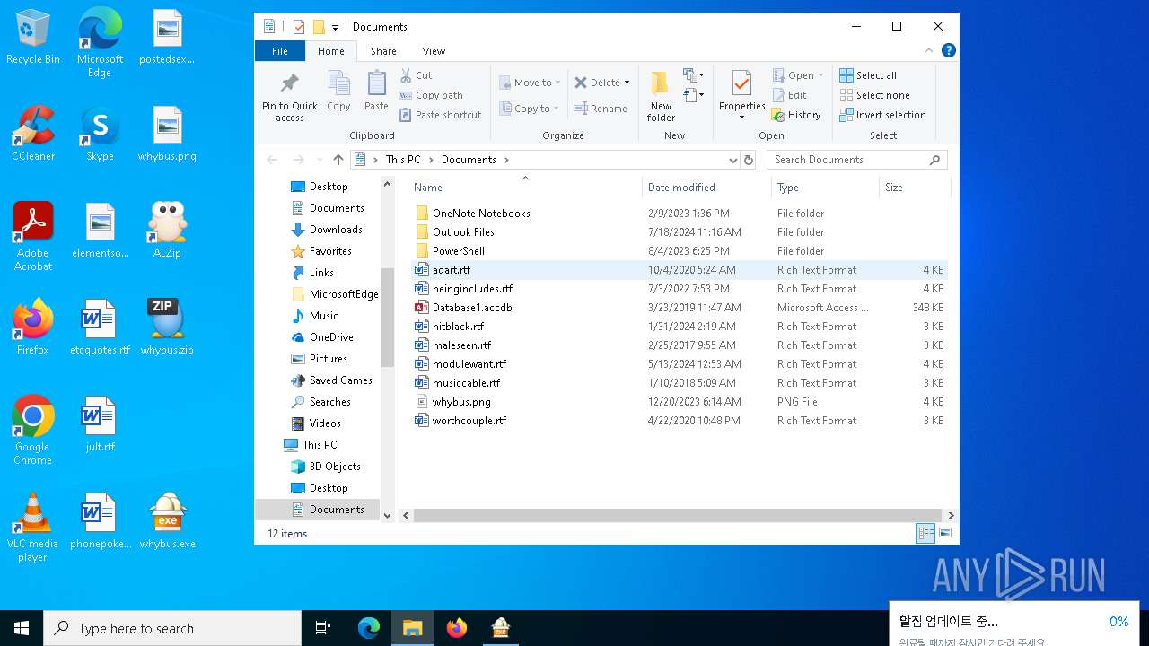Click the Back navigation arrow
The height and width of the screenshot is (646, 1149).
click(273, 160)
